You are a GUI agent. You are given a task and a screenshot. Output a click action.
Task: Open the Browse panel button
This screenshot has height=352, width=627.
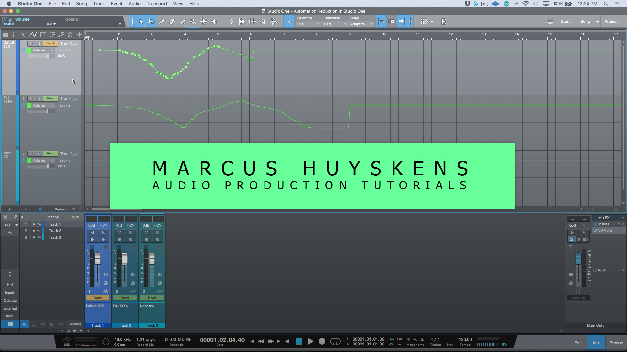tap(616, 343)
